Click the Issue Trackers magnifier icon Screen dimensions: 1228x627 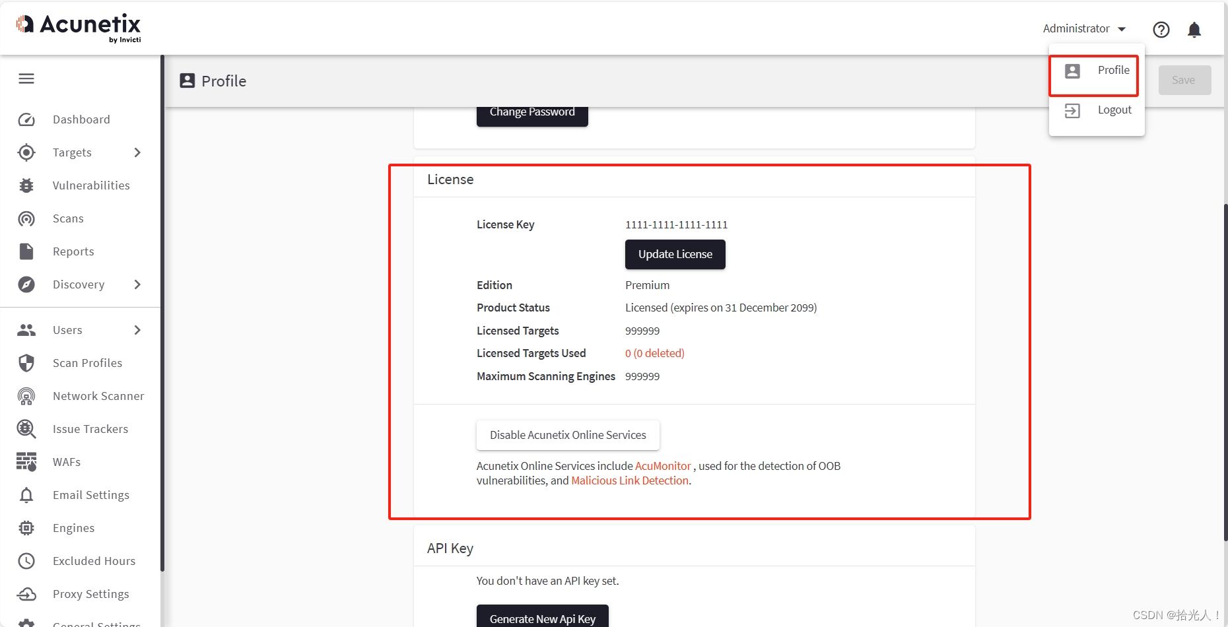pyautogui.click(x=26, y=429)
